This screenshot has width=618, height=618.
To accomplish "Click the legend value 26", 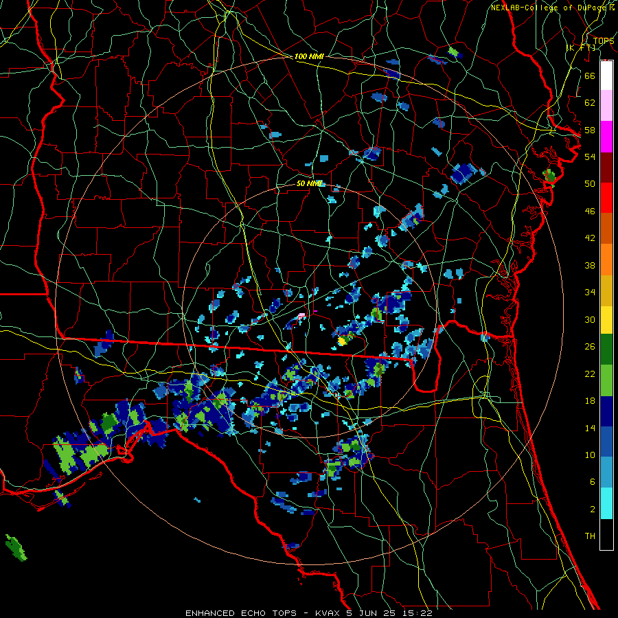I will 590,347.
